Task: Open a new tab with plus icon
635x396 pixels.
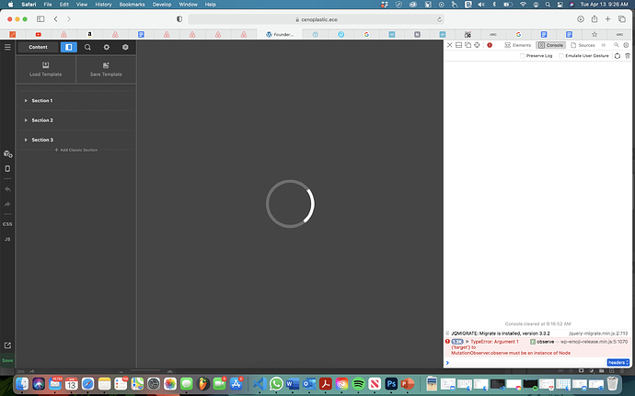Action: pyautogui.click(x=608, y=19)
